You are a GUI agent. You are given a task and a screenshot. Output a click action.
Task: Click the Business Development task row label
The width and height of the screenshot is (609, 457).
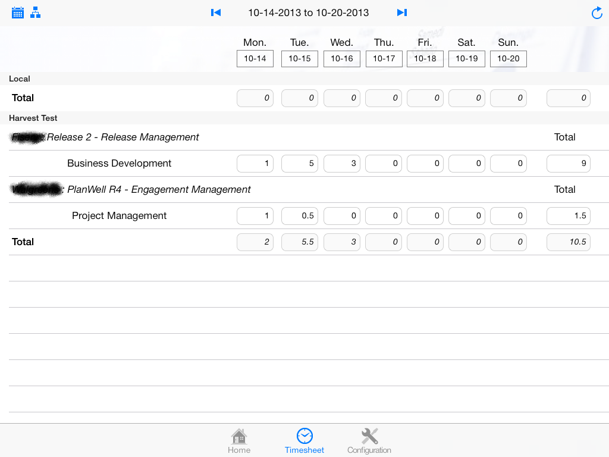point(119,164)
